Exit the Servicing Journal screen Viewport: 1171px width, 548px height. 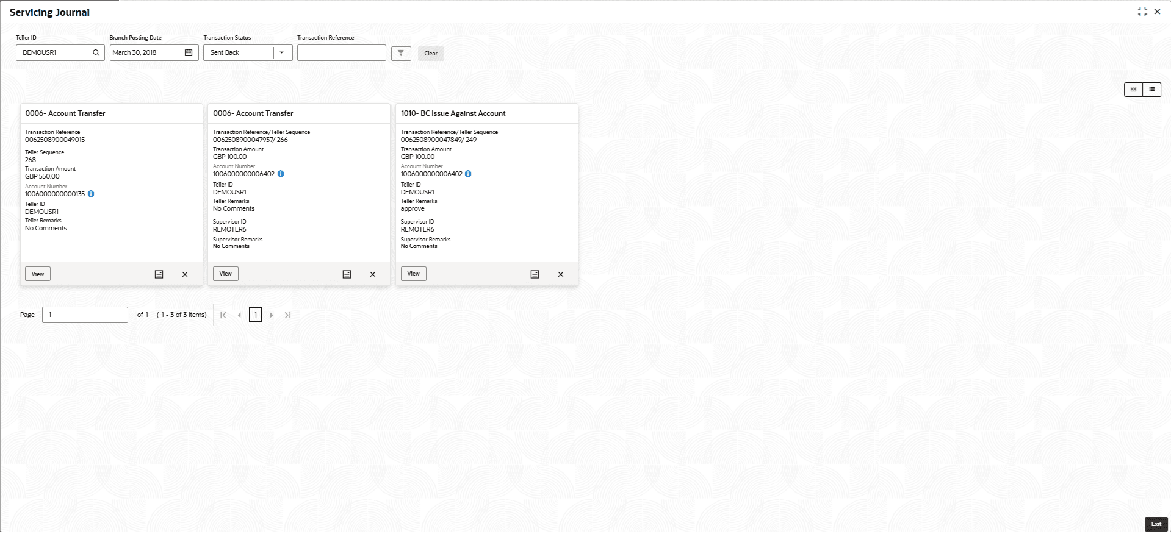pyautogui.click(x=1156, y=524)
